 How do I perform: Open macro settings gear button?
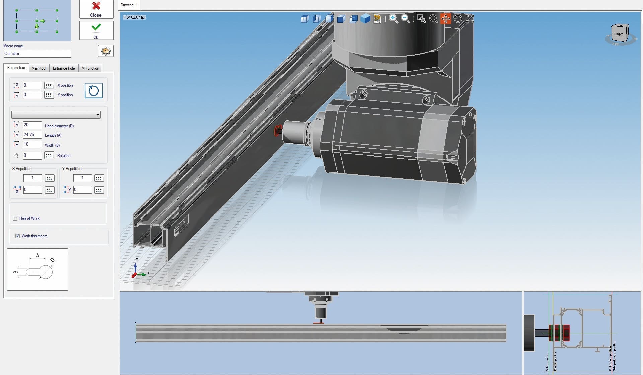(105, 51)
